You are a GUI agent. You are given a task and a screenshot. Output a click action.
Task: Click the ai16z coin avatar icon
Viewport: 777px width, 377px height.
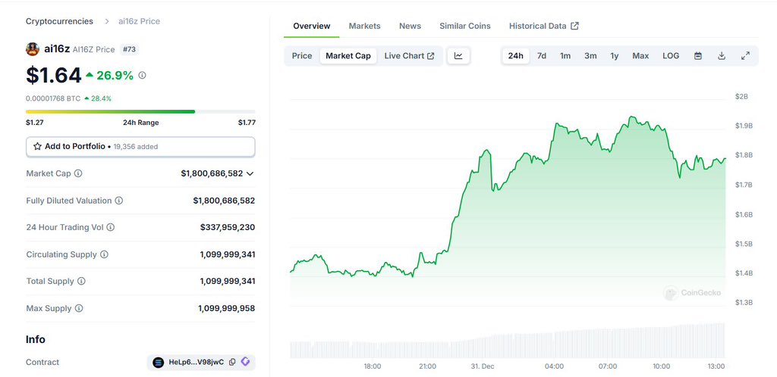pos(33,49)
